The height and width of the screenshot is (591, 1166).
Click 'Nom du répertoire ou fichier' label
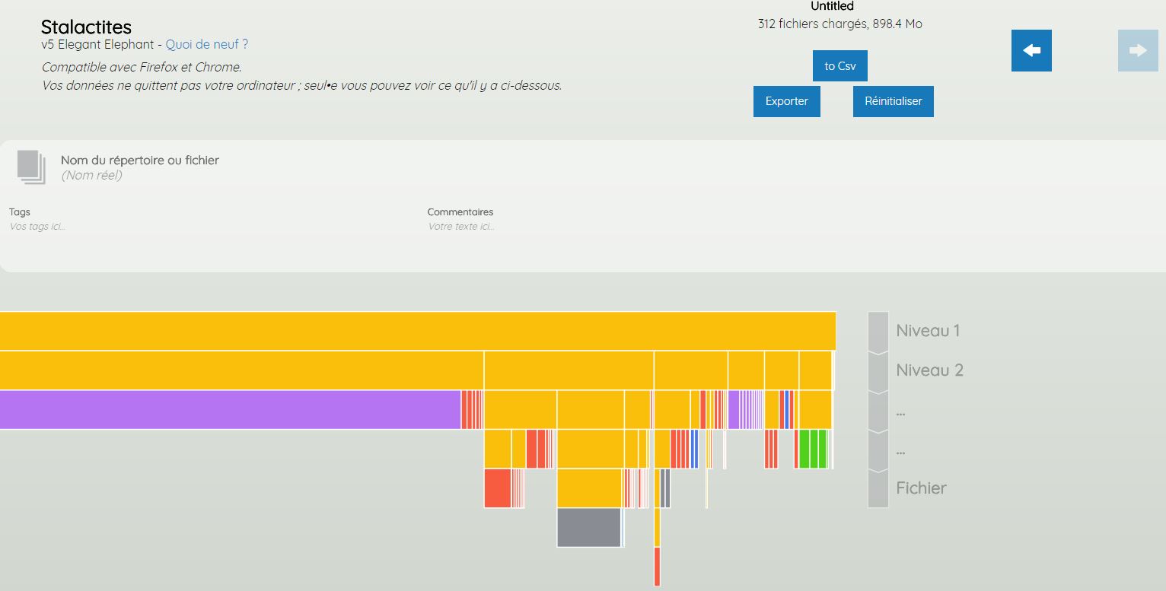[x=140, y=160]
